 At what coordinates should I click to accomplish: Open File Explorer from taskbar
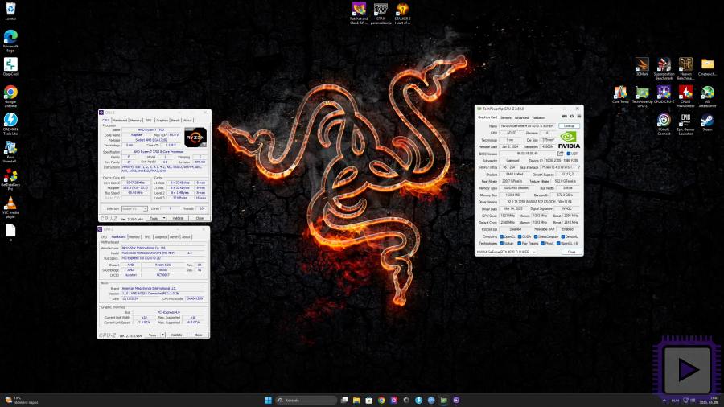pos(356,400)
